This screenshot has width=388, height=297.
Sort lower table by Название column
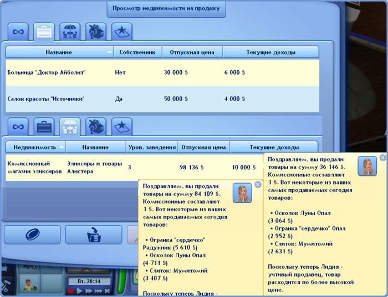point(95,147)
